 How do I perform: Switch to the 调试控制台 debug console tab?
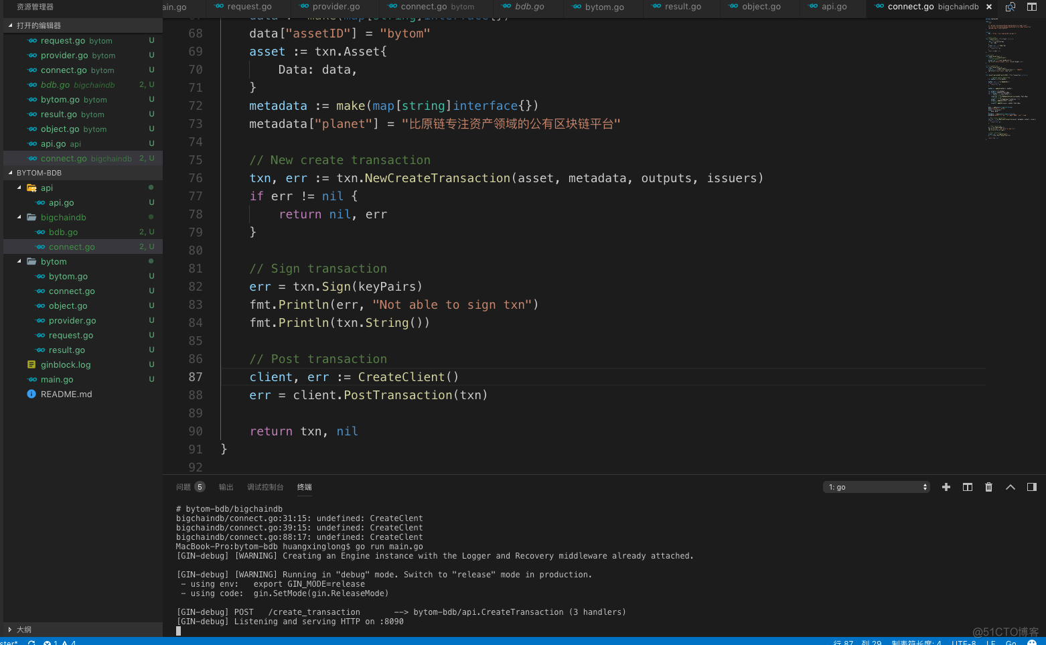pyautogui.click(x=265, y=487)
